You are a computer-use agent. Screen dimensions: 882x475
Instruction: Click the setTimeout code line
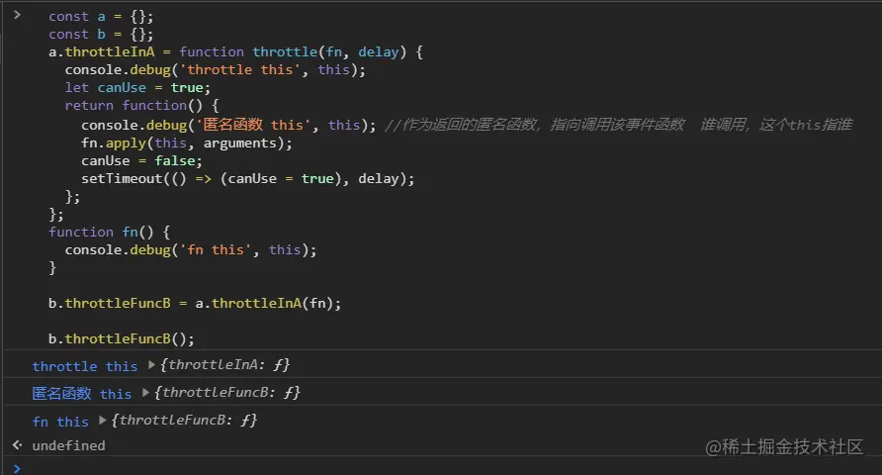(x=247, y=179)
